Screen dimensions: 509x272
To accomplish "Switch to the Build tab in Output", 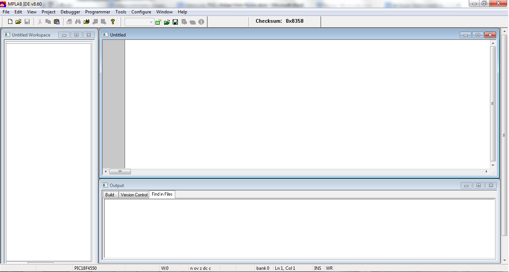I will coord(110,195).
